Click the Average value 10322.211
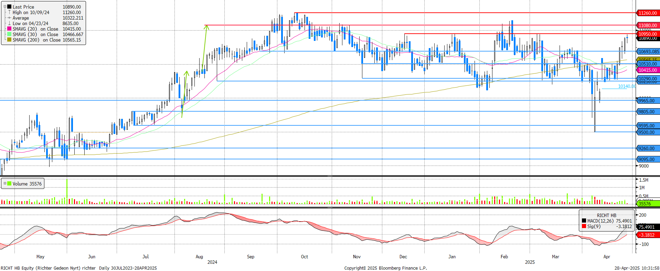Viewport: 660px width, 271px height. click(x=73, y=18)
